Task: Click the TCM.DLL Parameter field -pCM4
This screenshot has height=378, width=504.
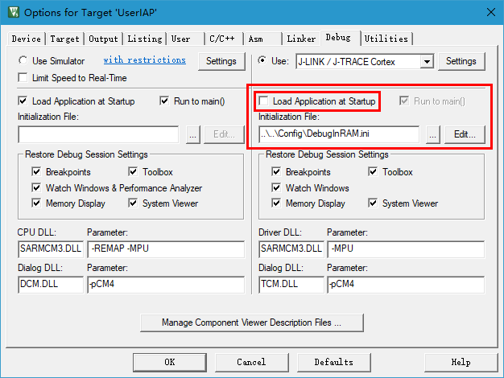Action: coord(406,285)
